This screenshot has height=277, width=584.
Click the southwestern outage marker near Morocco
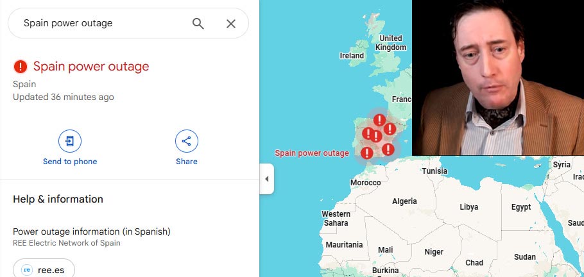(x=367, y=153)
